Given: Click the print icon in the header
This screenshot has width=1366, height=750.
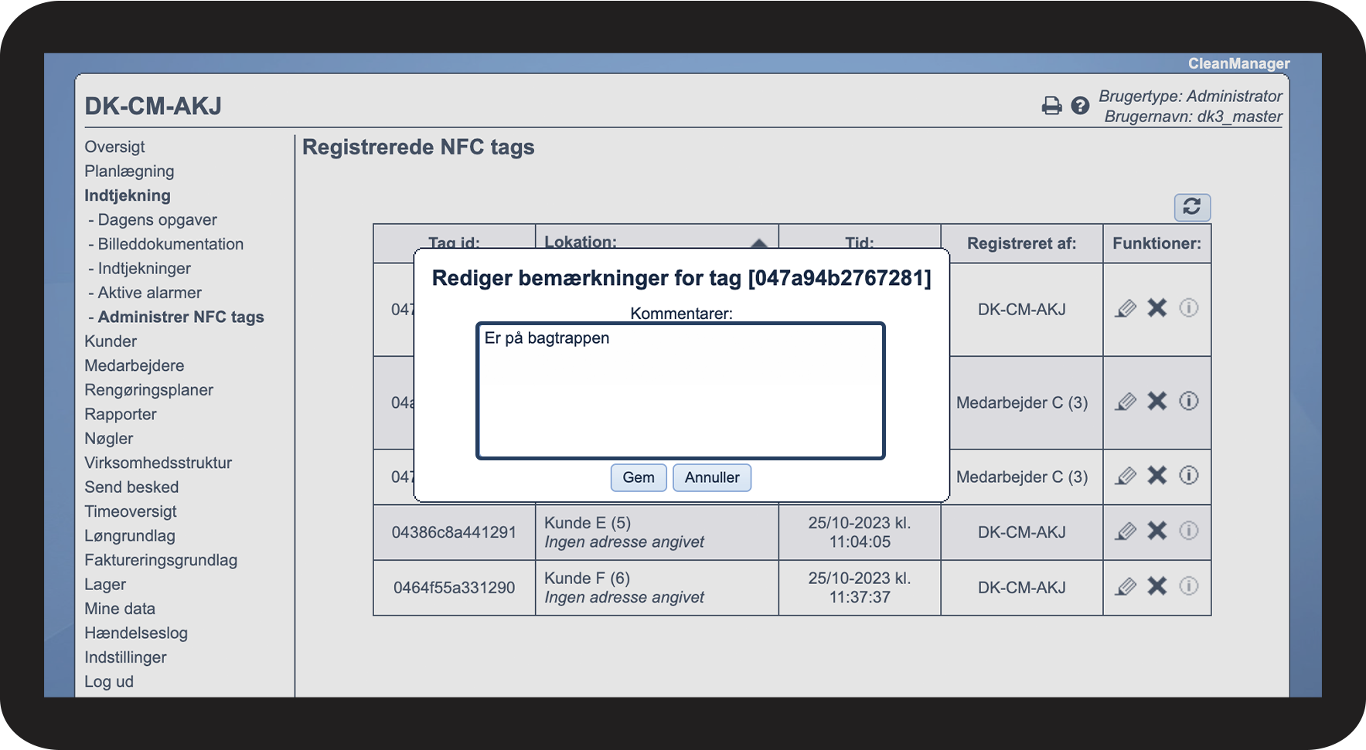Looking at the screenshot, I should (1051, 105).
